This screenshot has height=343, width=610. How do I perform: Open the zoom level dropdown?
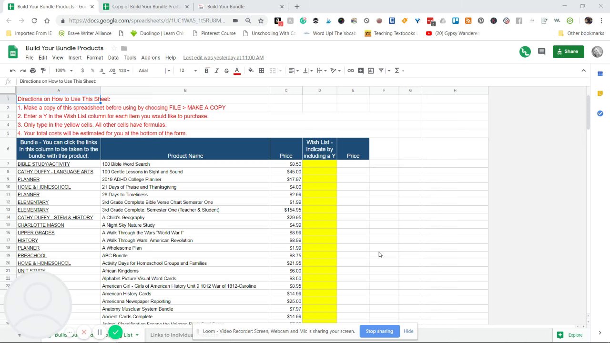(x=64, y=71)
